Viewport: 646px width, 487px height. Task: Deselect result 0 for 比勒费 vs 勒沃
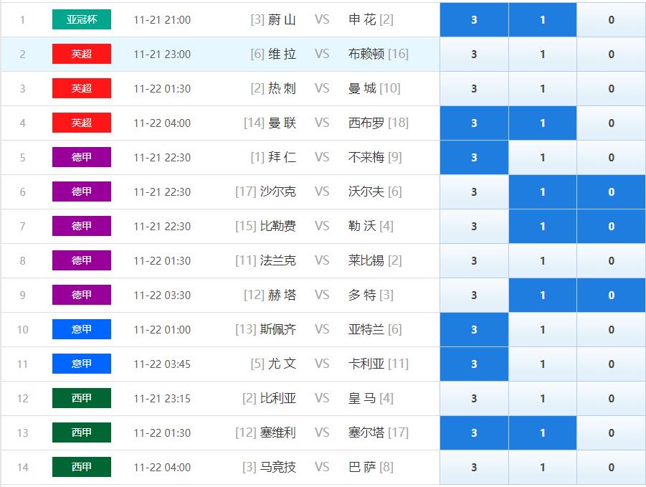click(611, 226)
